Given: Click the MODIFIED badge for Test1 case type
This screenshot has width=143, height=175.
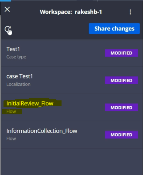Looking at the screenshot, I should (x=121, y=53).
